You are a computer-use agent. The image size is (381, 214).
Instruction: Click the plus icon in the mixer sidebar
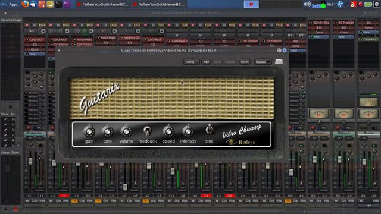pos(11,107)
